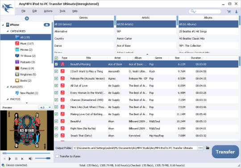This screenshot has width=241, height=168.
Task: Select 40 Beatles Classic Hits album
Action: (208, 39)
